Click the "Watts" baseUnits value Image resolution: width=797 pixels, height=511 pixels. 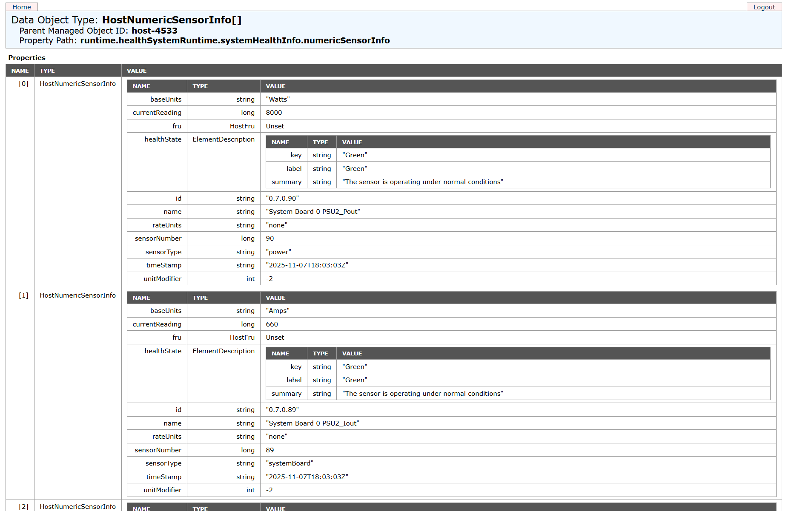point(278,99)
